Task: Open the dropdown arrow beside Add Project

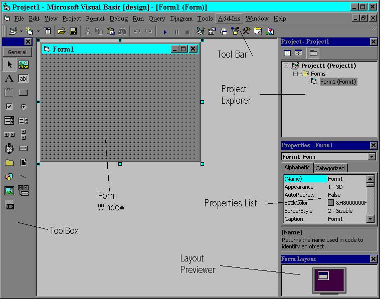Action: tap(21, 32)
